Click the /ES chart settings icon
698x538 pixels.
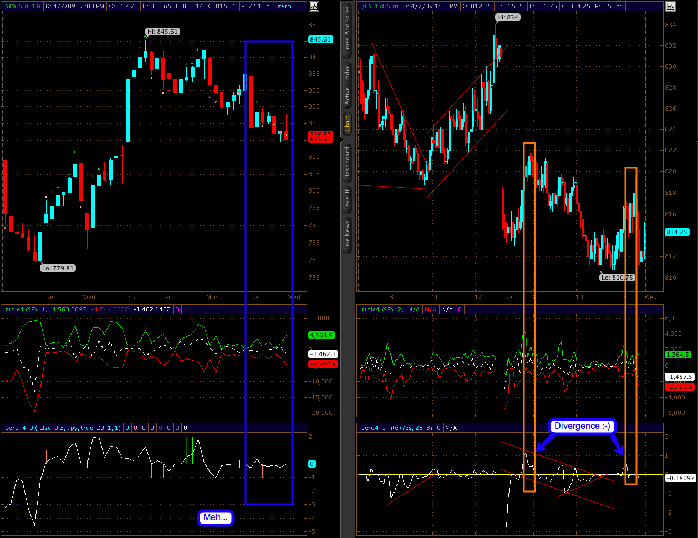pyautogui.click(x=670, y=7)
